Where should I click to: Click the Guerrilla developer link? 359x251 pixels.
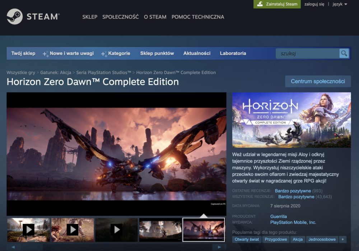coord(279,217)
